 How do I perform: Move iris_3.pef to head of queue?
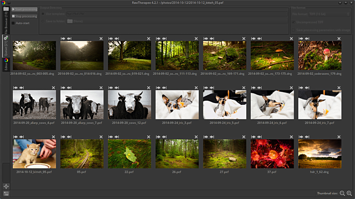click(x=158, y=88)
